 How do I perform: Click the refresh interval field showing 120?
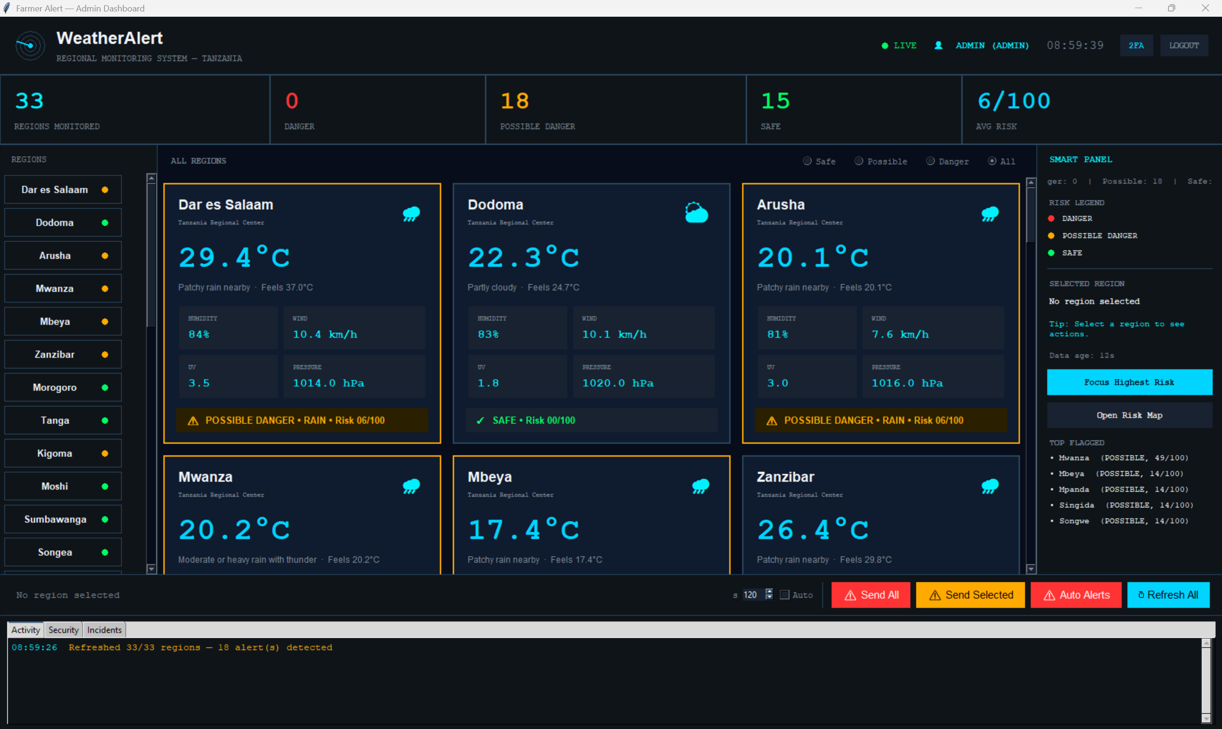tap(753, 595)
